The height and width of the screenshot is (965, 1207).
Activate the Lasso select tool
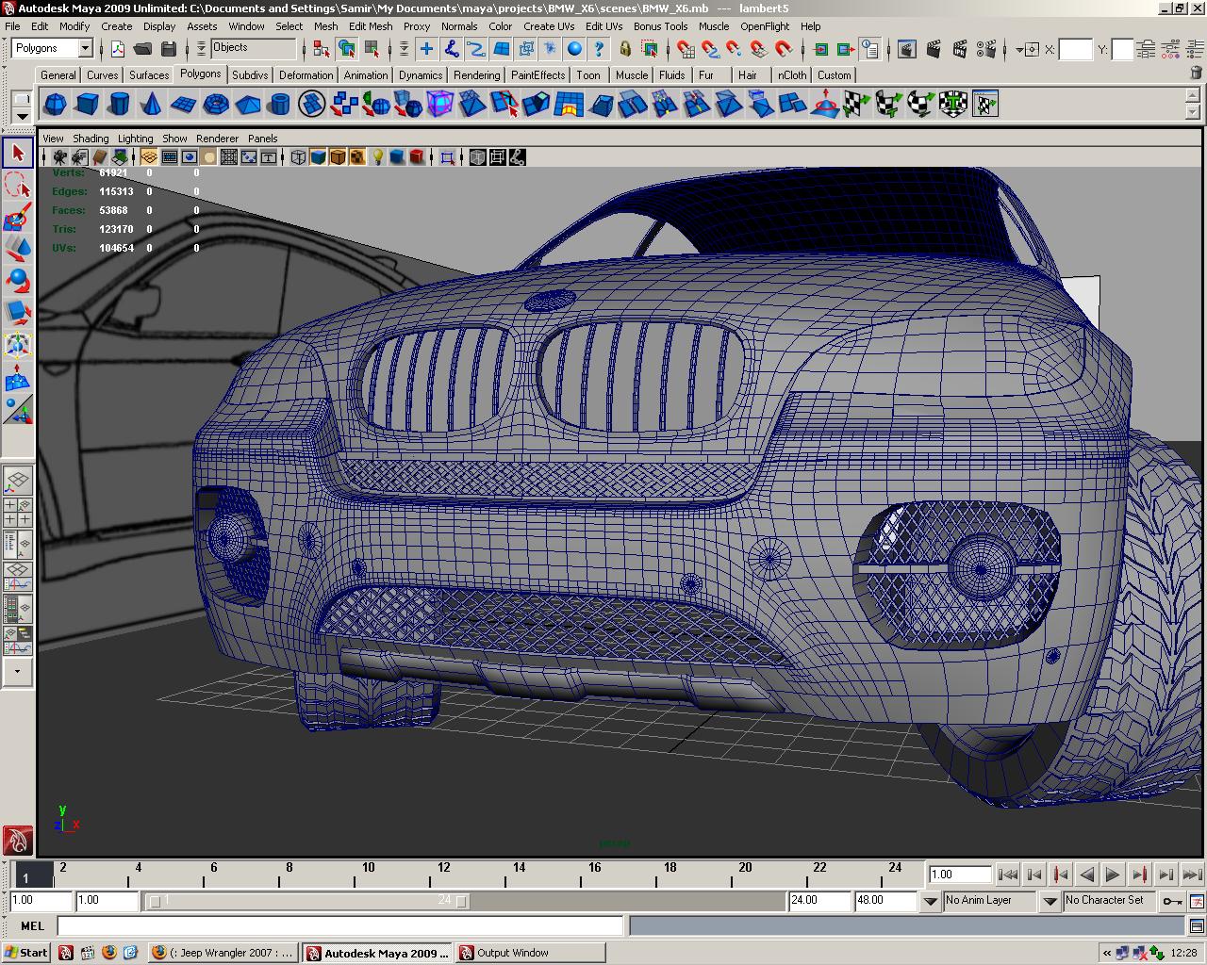(x=18, y=185)
